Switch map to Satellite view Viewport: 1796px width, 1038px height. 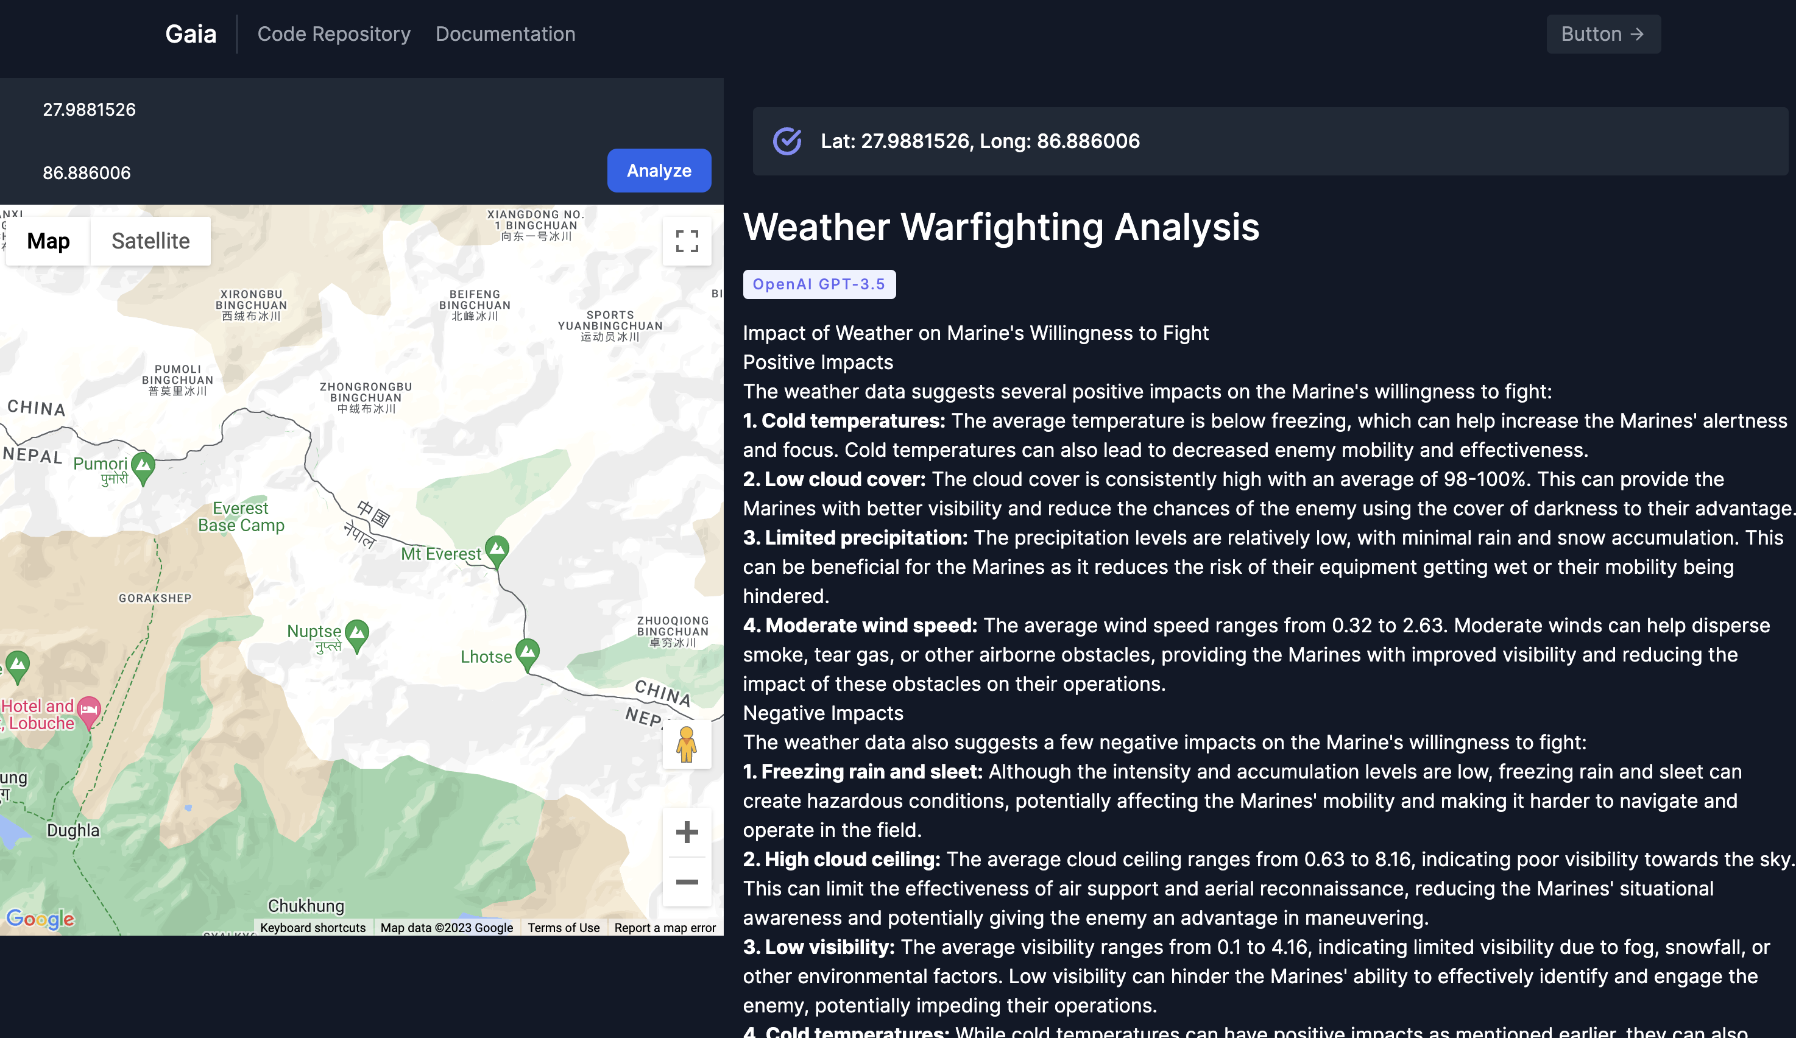(150, 241)
